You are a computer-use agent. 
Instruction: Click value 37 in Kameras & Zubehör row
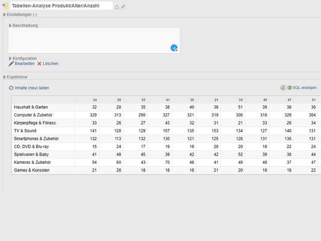[x=289, y=162]
